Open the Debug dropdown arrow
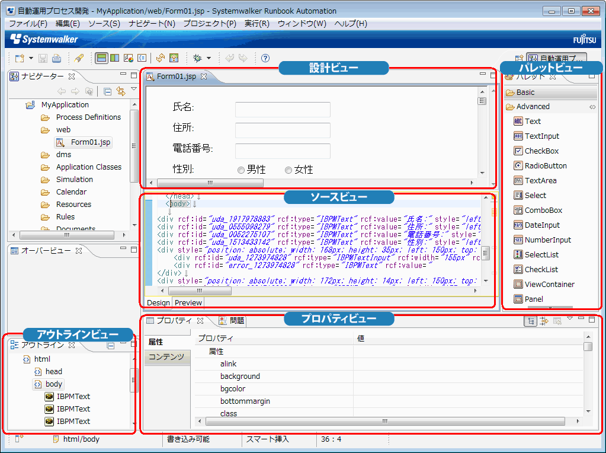 pos(209,59)
